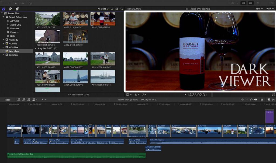Collapse the Aug 16, 2017 group
276x163 pixels.
pos(36,48)
